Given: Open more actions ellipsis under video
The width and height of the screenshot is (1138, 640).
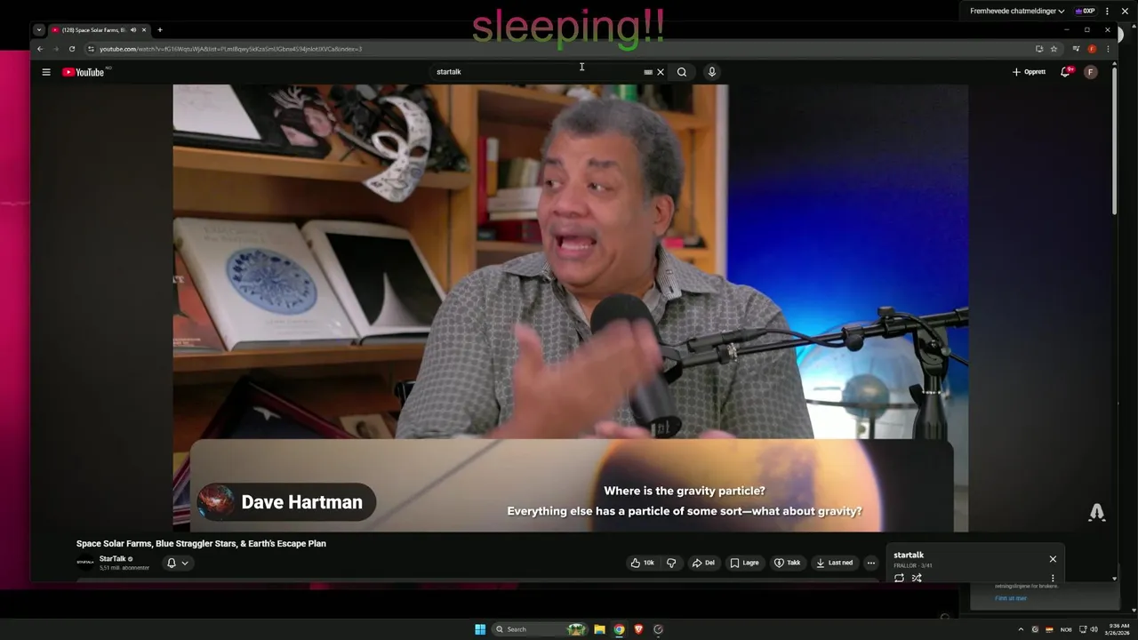Looking at the screenshot, I should (871, 563).
